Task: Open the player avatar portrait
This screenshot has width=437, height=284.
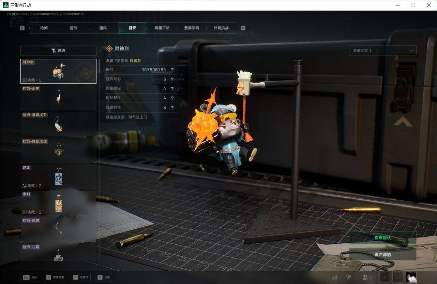Action: [411, 277]
